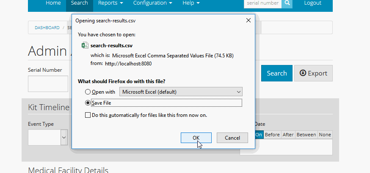The height and width of the screenshot is (173, 370).
Task: Open the Microsoft Excel (default) dropdown
Action: pos(181,92)
